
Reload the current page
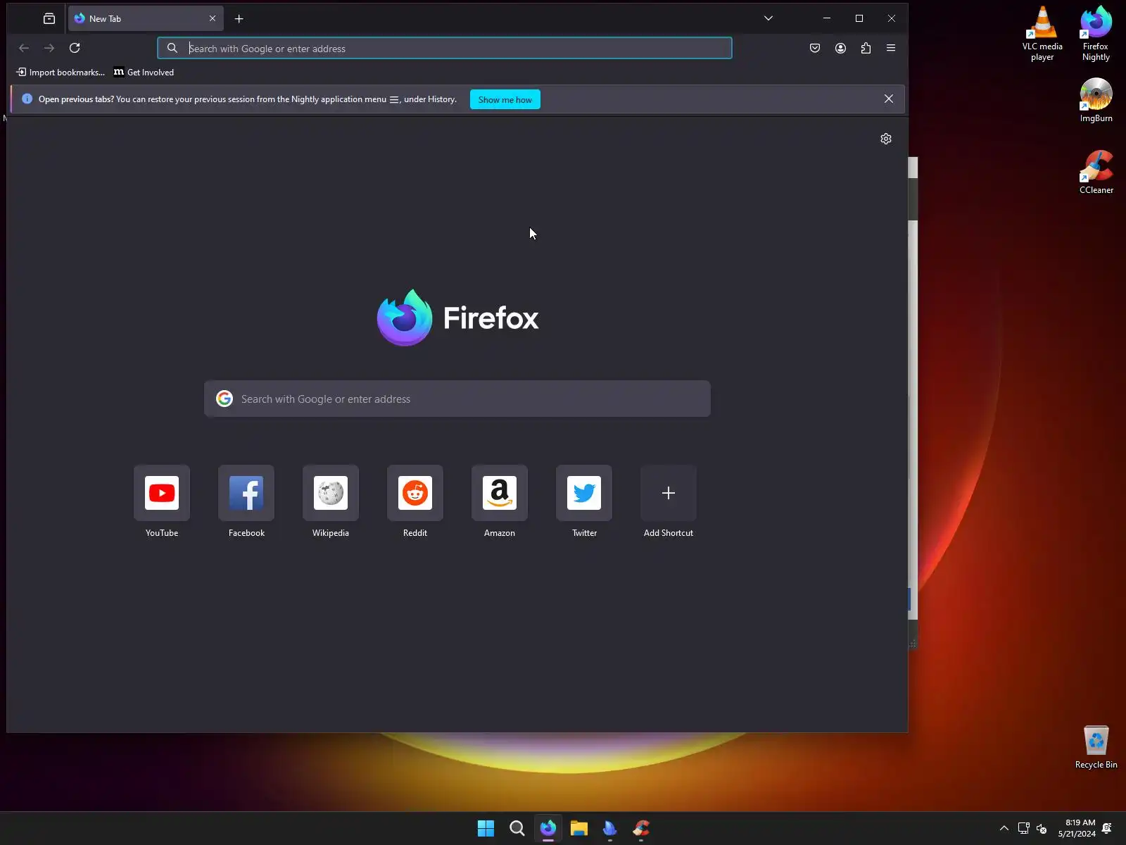pyautogui.click(x=75, y=48)
